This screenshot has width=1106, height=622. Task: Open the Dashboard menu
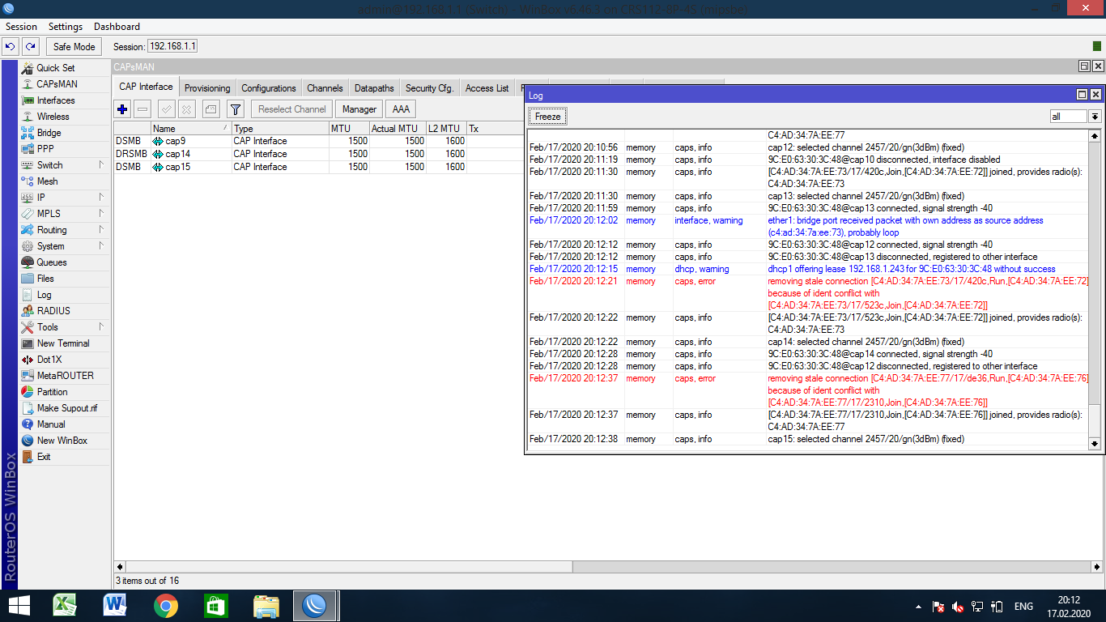pyautogui.click(x=117, y=27)
